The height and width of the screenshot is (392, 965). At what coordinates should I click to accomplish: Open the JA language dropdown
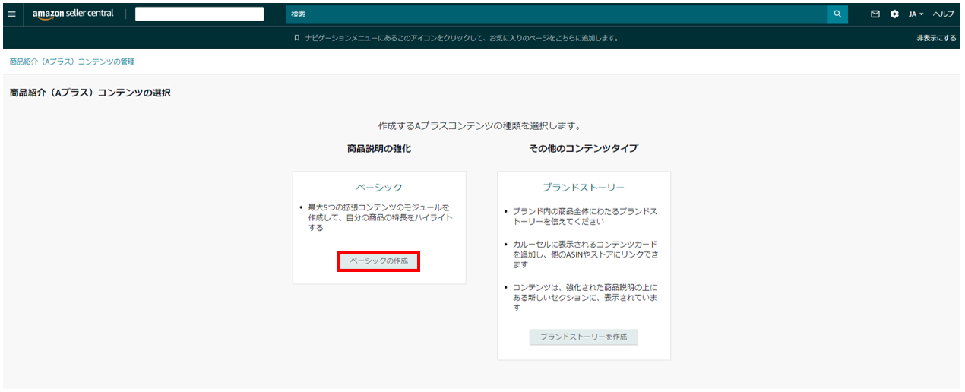[916, 14]
